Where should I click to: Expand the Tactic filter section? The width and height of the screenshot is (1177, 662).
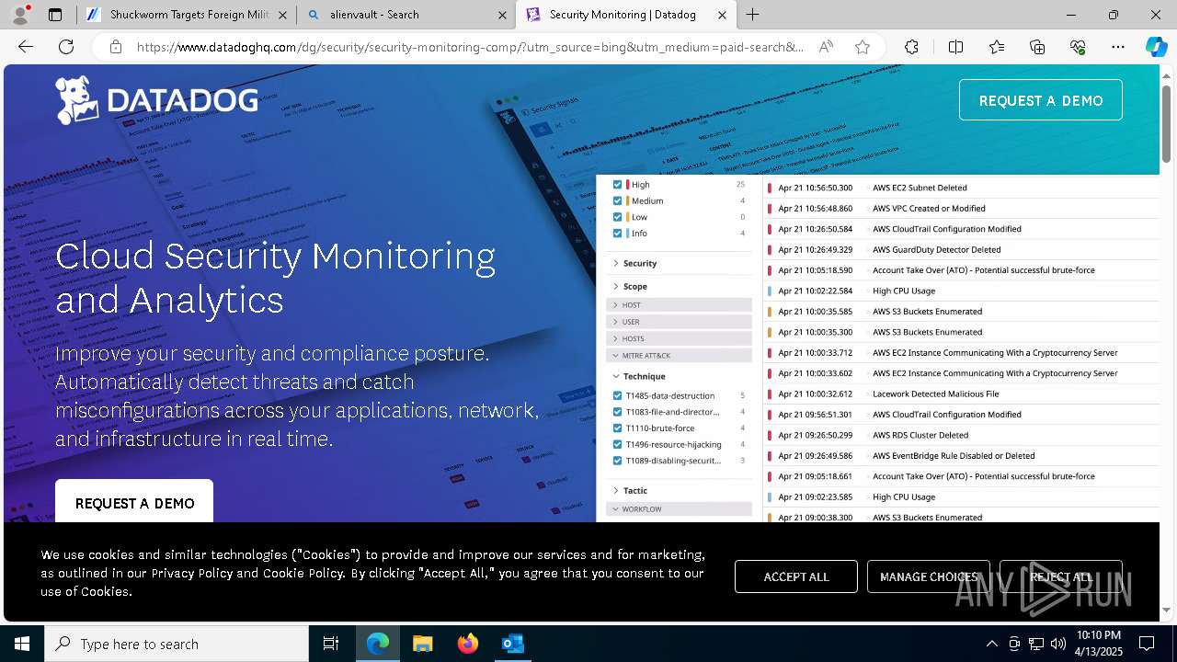pyautogui.click(x=630, y=490)
